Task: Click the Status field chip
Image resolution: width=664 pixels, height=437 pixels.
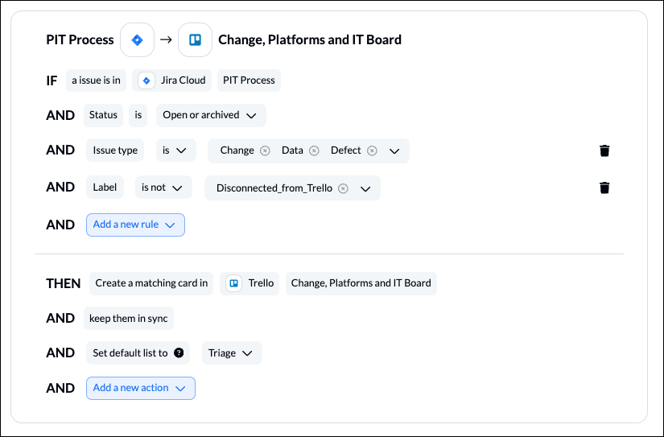Action: (103, 115)
